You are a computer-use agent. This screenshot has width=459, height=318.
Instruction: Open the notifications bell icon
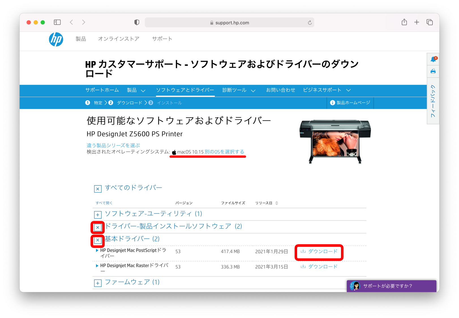point(433,59)
